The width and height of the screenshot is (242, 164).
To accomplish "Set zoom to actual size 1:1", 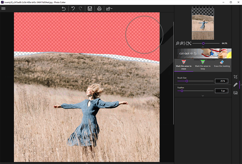I will pyautogui.click(x=186, y=43).
